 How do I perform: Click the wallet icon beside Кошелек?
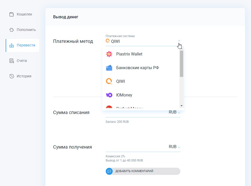coord(12,14)
